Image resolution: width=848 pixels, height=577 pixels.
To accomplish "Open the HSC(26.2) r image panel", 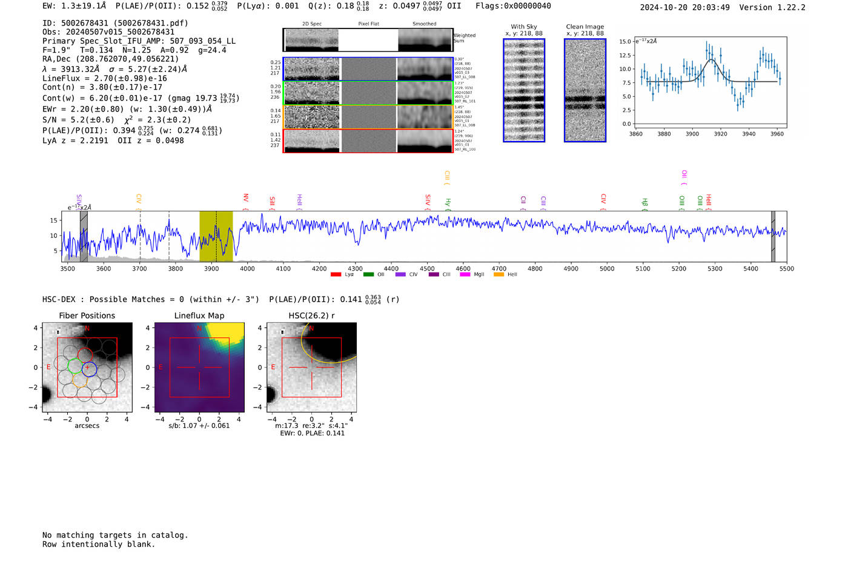I will point(311,368).
